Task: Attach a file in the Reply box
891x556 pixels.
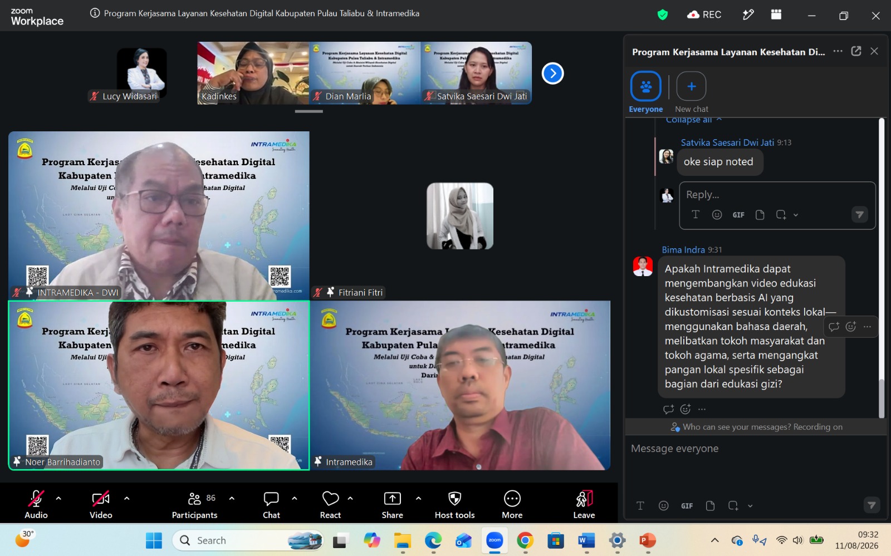Action: 760,215
